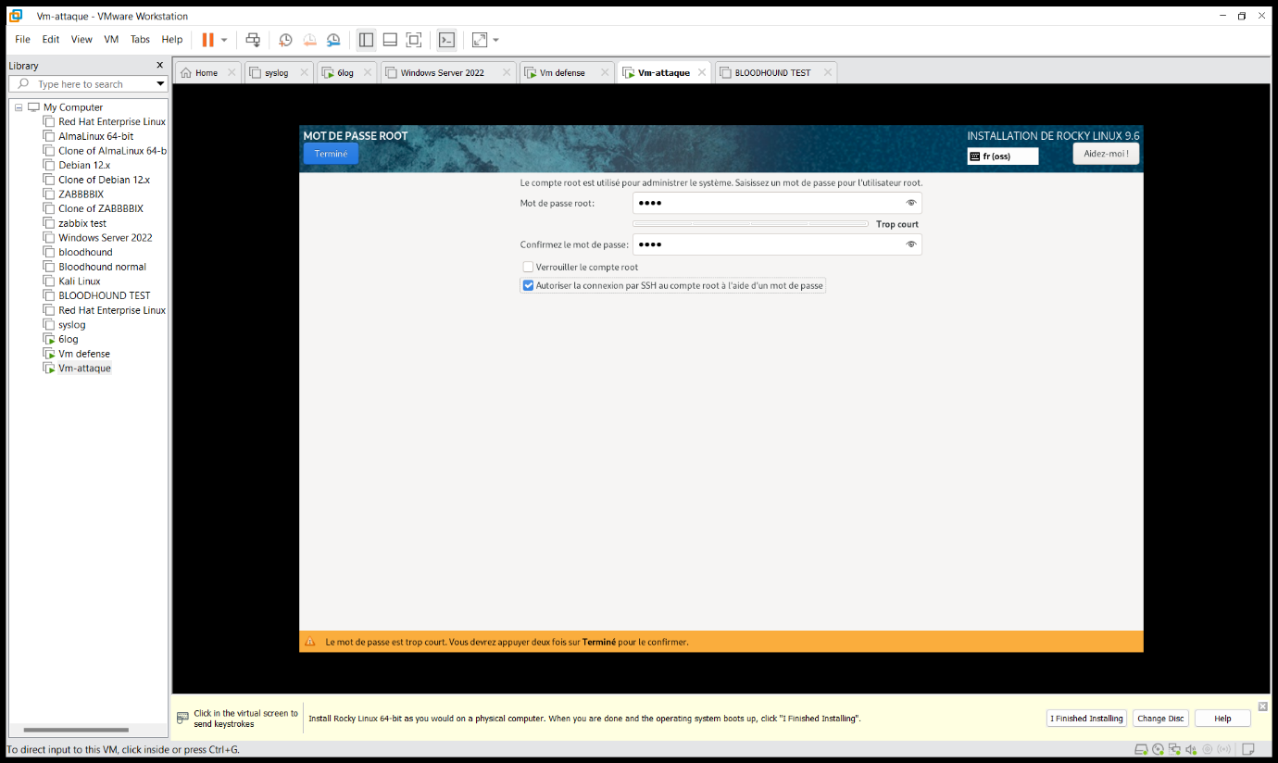The height and width of the screenshot is (763, 1278).
Task: Send Ctrl+Alt+Del to the guest
Action: tap(253, 39)
